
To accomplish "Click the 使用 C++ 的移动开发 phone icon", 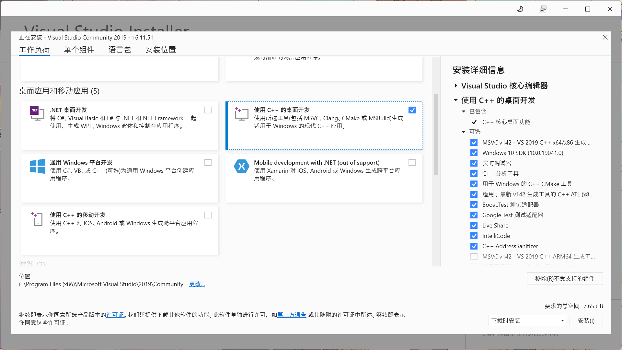I will (37, 219).
